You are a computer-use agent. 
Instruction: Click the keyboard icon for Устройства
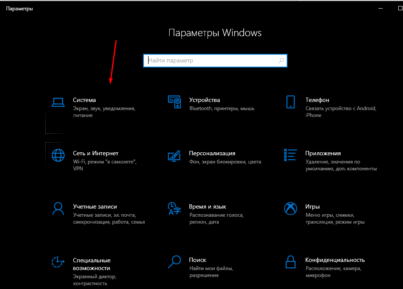click(174, 102)
